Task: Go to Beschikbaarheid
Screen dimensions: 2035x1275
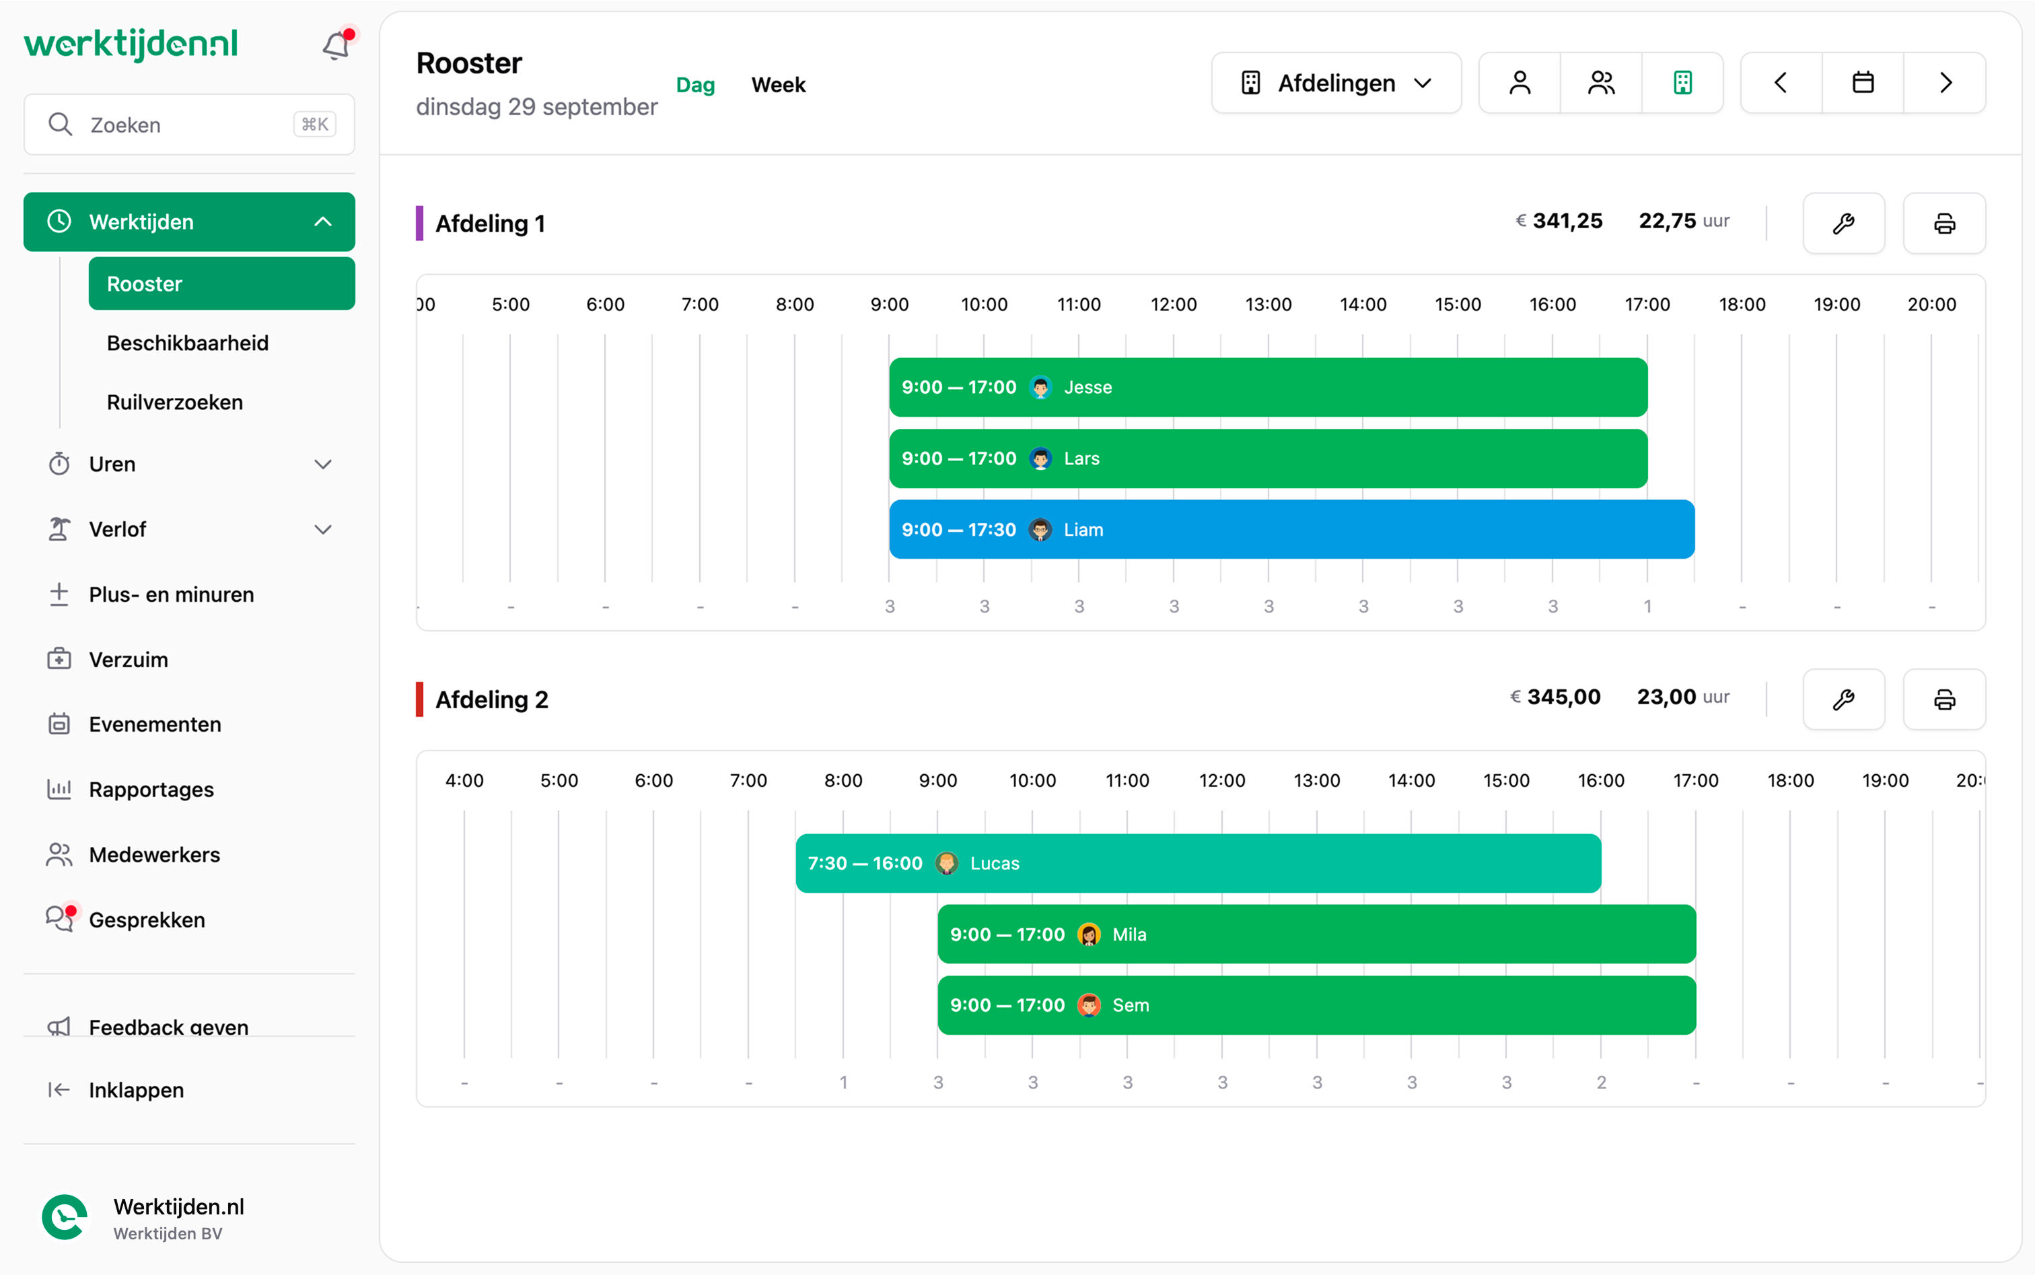Action: [187, 343]
